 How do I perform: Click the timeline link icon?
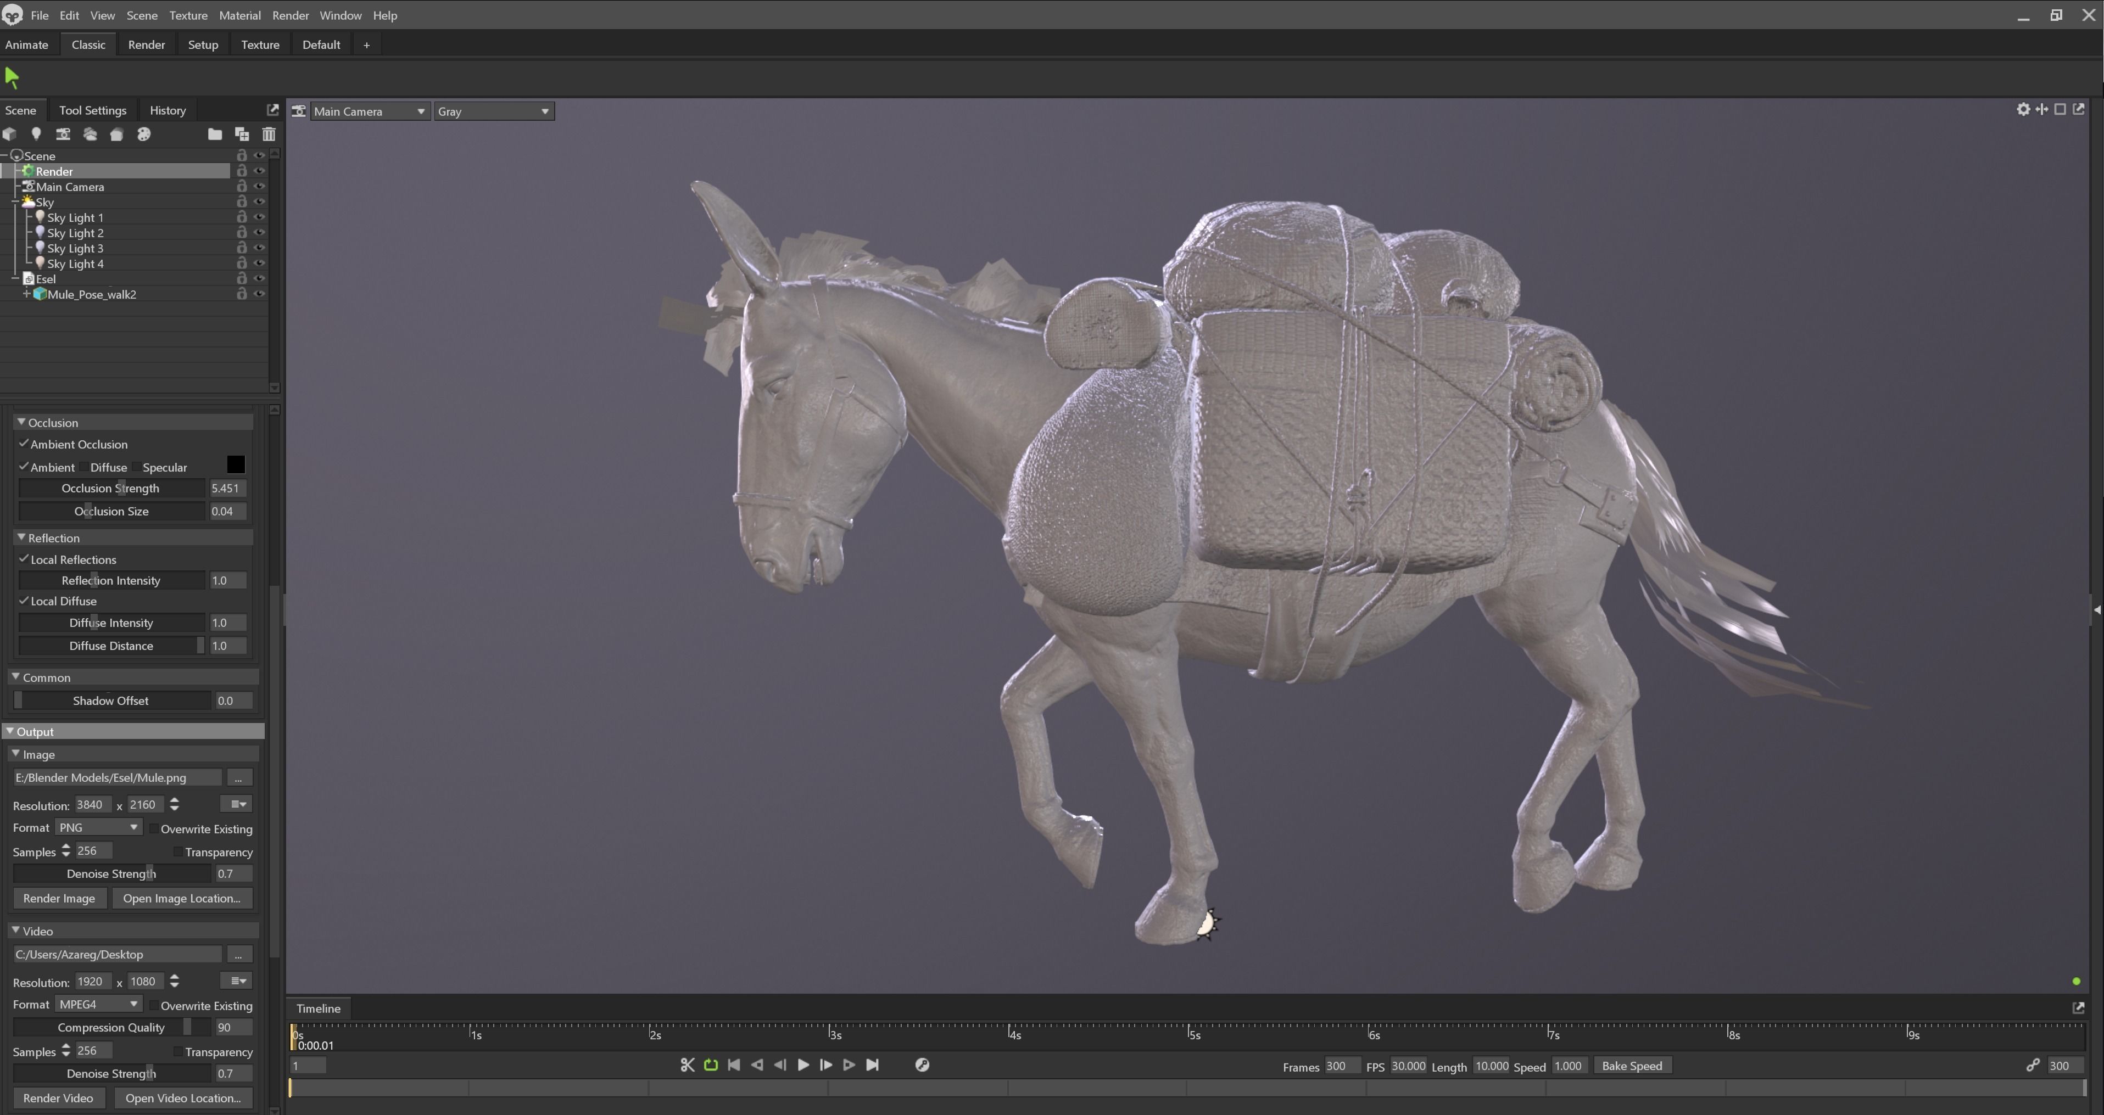pos(2033,1065)
